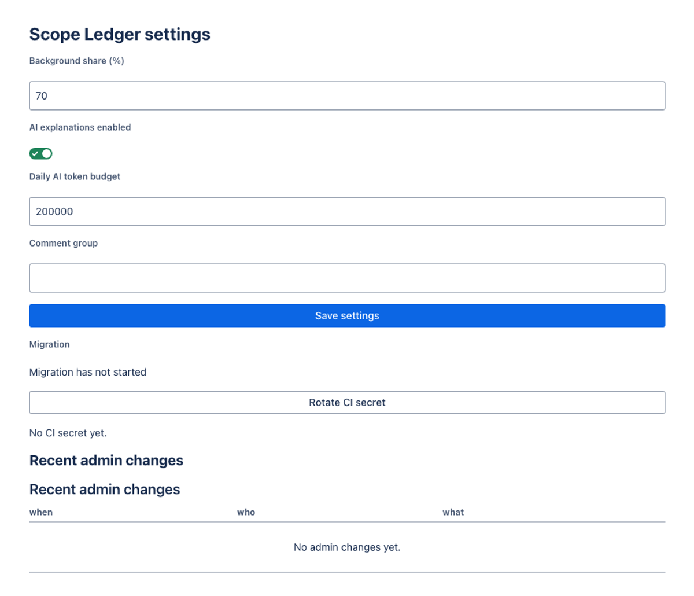Click the No admin changes yet. message
Screen dimensions: 694x596
coord(347,547)
